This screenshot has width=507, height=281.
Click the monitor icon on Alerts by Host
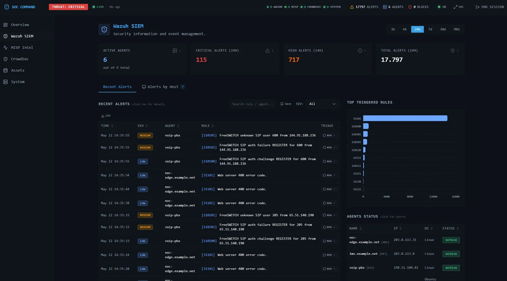(x=144, y=87)
